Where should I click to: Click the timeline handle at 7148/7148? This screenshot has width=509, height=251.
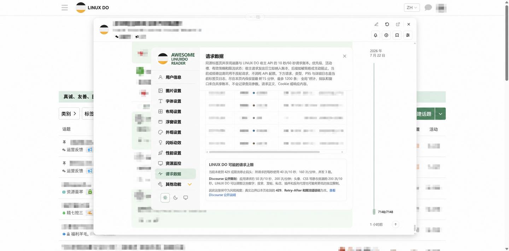[374, 212]
